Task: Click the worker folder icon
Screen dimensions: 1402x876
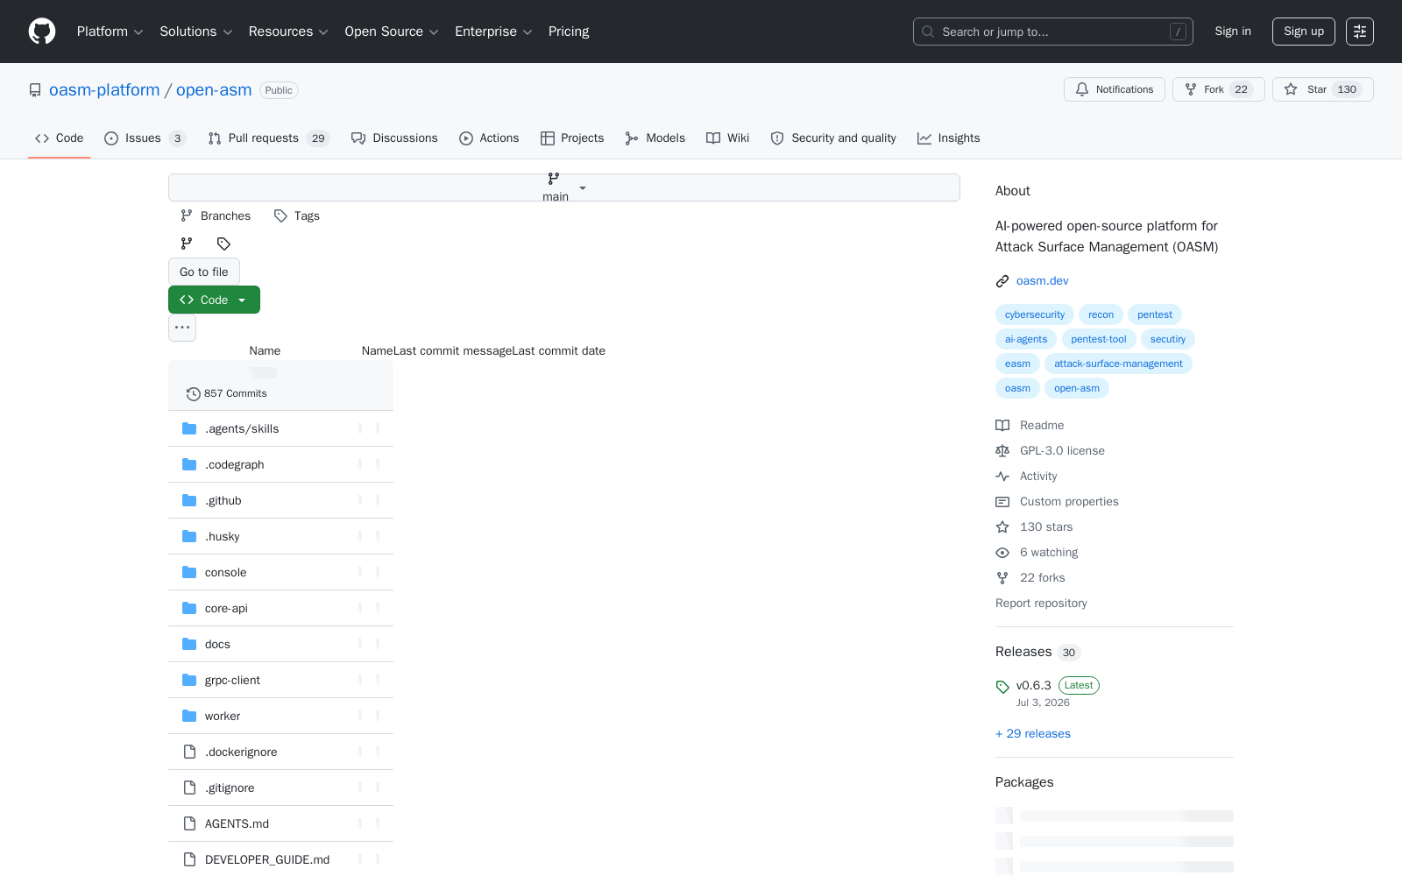Action: tap(189, 716)
